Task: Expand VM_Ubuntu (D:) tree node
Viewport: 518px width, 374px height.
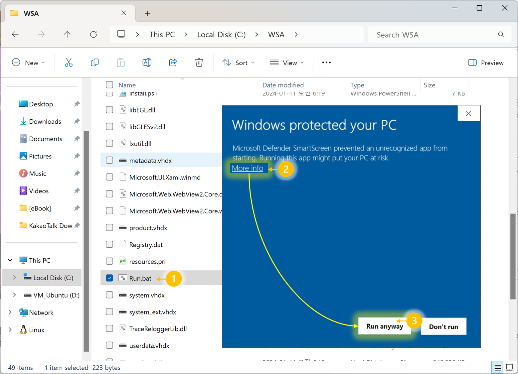Action: tap(14, 295)
